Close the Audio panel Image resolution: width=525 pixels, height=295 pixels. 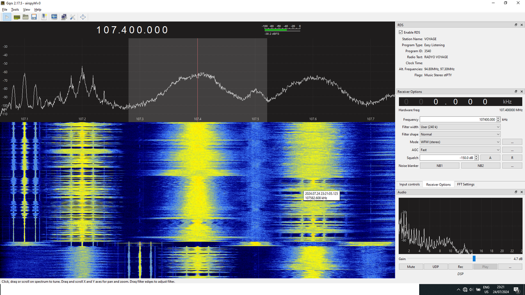(522, 192)
